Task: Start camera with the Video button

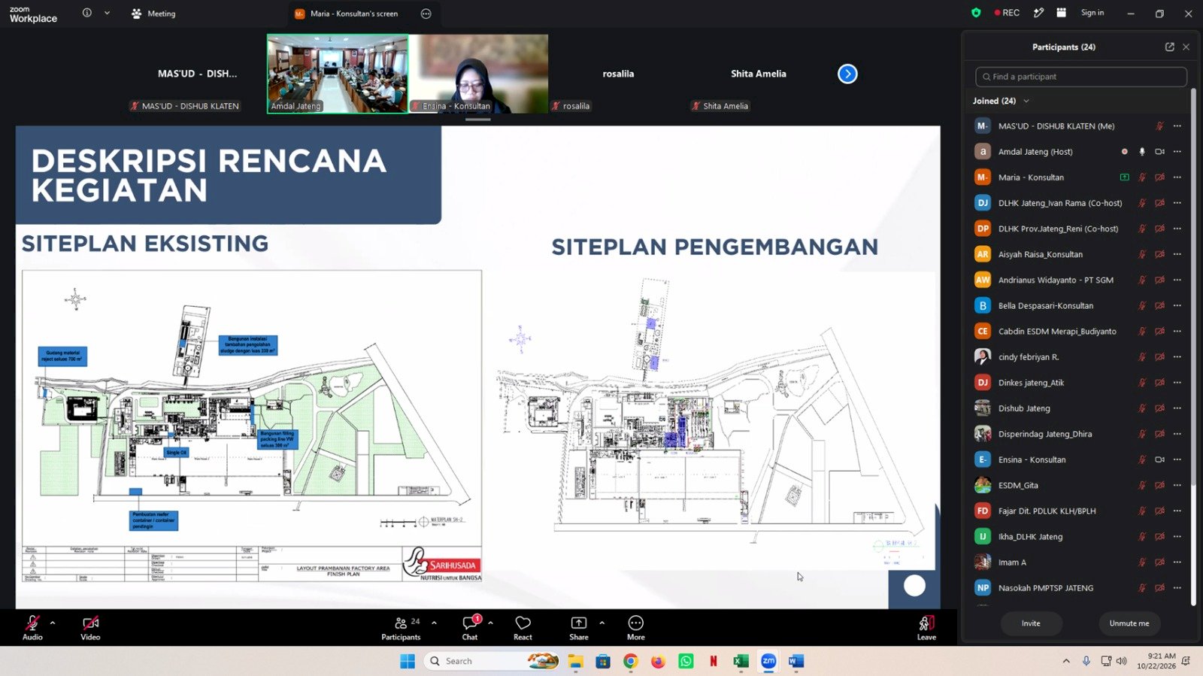Action: (90, 627)
